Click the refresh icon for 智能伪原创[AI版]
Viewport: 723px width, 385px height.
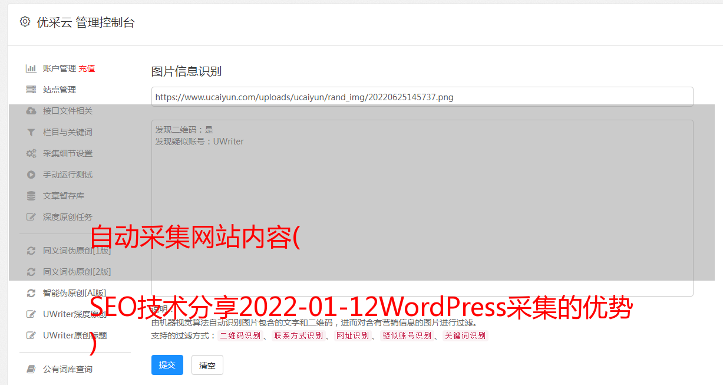[31, 293]
